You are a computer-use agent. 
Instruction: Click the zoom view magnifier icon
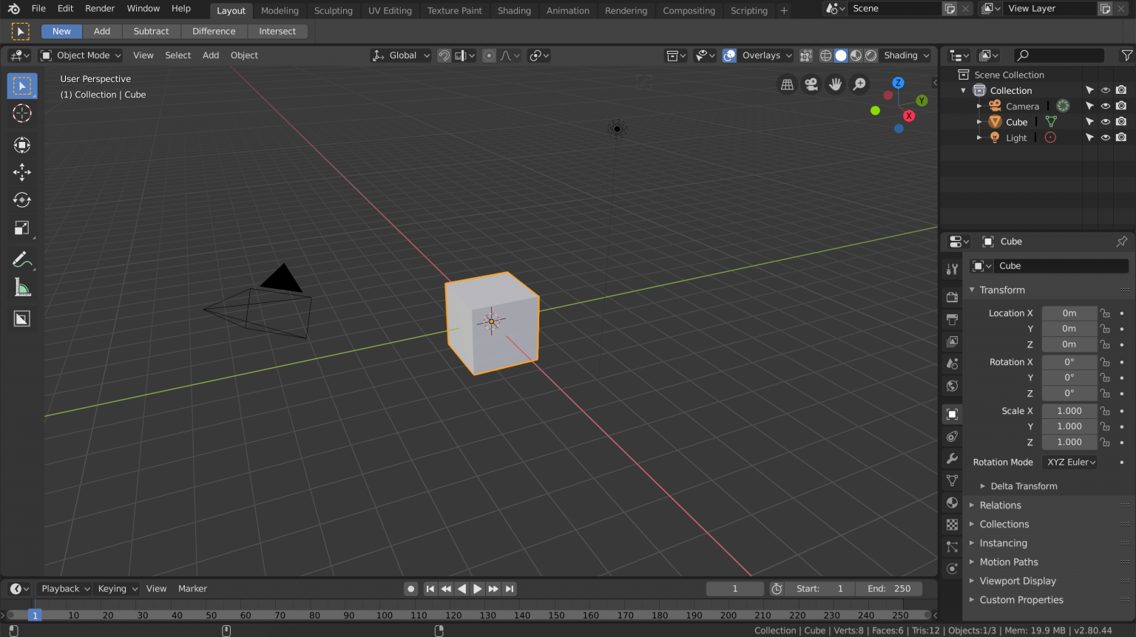[859, 84]
